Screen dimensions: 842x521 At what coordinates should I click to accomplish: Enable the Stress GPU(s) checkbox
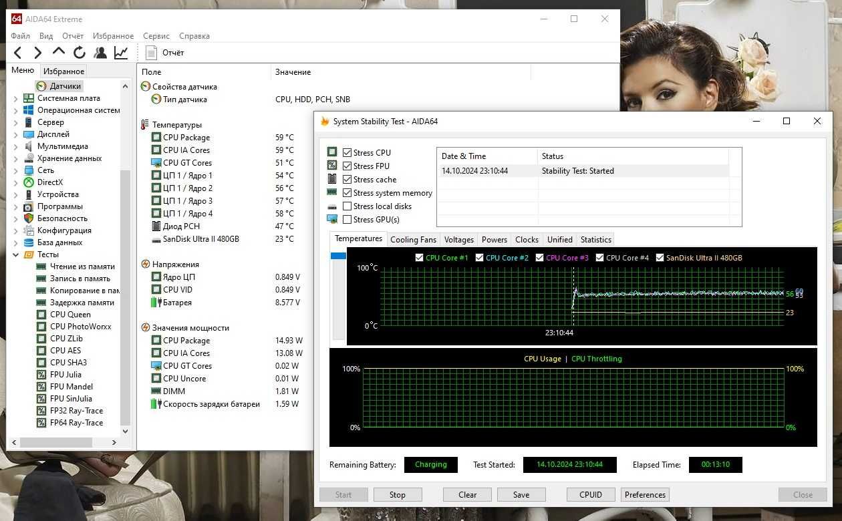tap(347, 220)
